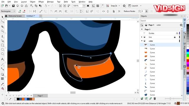
Task: Click the Undo arrow icon
Action: tap(46, 6)
